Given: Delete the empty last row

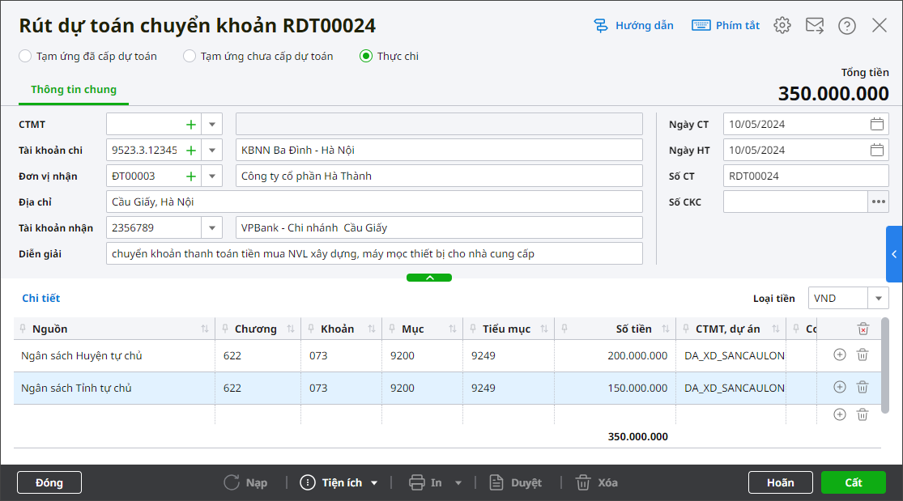Looking at the screenshot, I should 863,414.
